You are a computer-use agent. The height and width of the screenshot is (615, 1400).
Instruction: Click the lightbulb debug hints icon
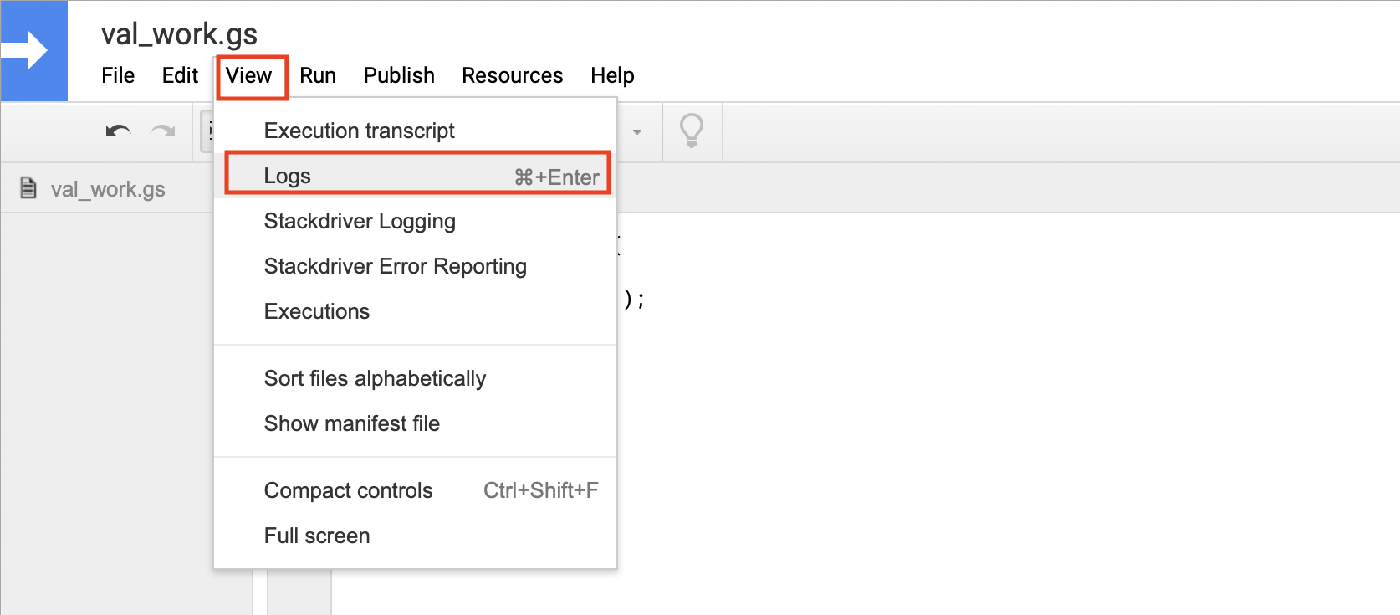(x=692, y=131)
